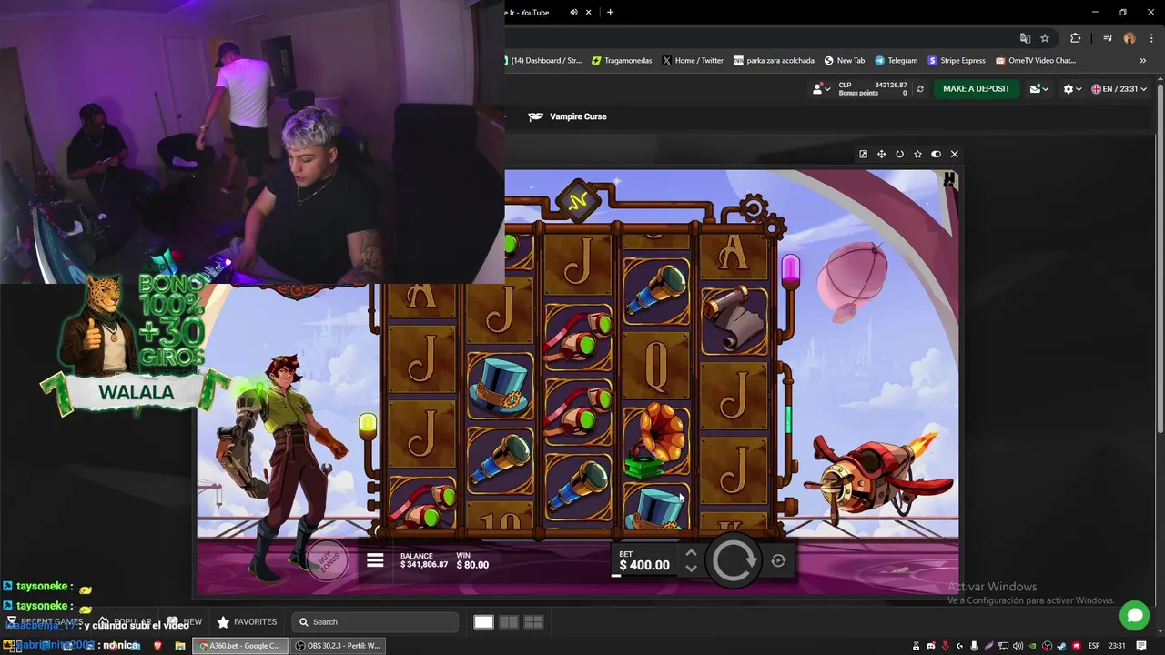Open Telegram bookmark
The height and width of the screenshot is (655, 1165).
(x=897, y=61)
